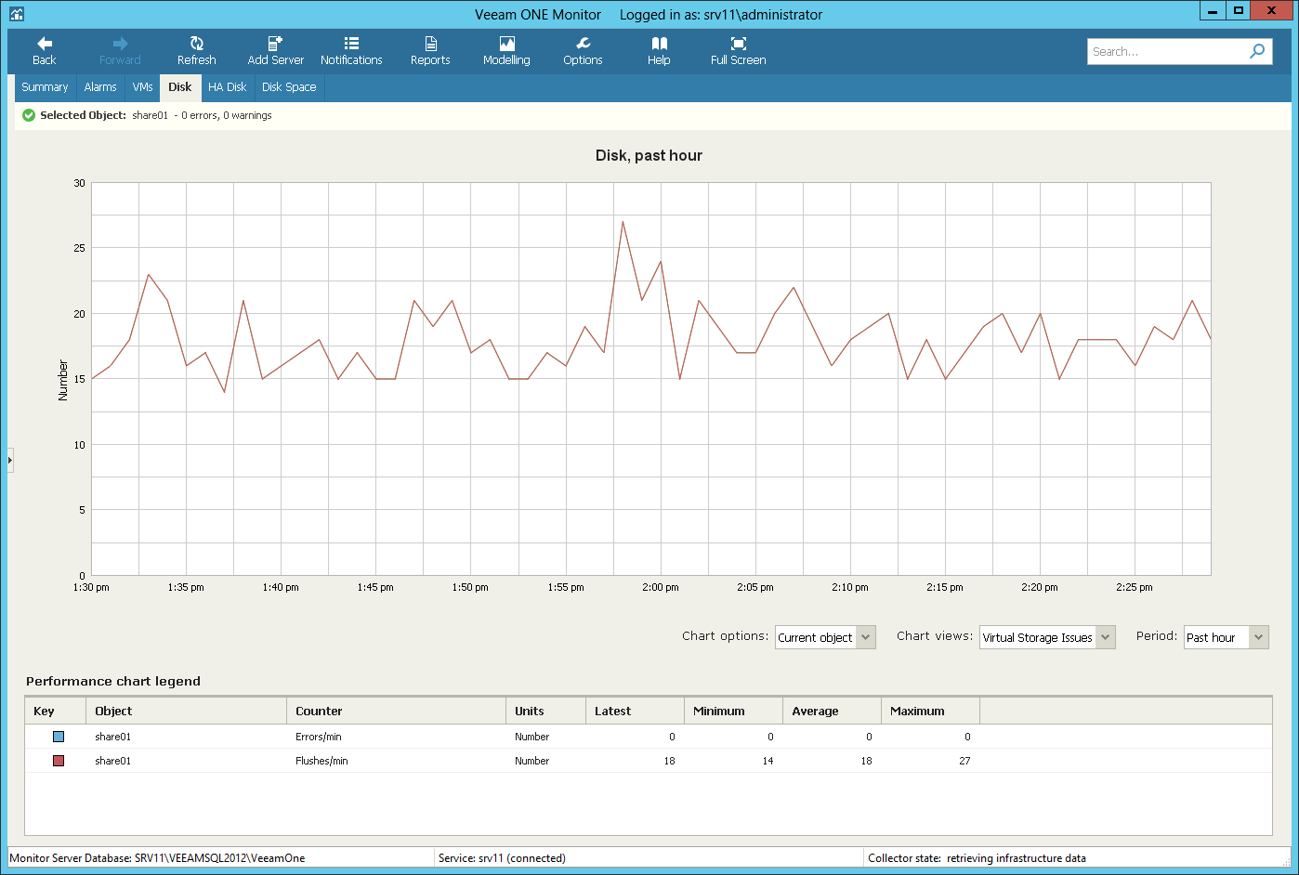Click the Forward arrow button
1299x875 pixels.
point(120,51)
